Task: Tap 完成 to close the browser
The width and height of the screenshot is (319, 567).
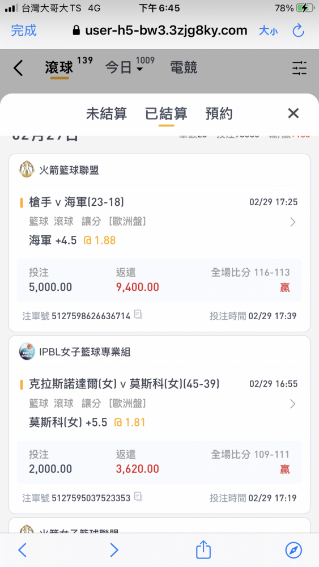Action: (x=24, y=31)
